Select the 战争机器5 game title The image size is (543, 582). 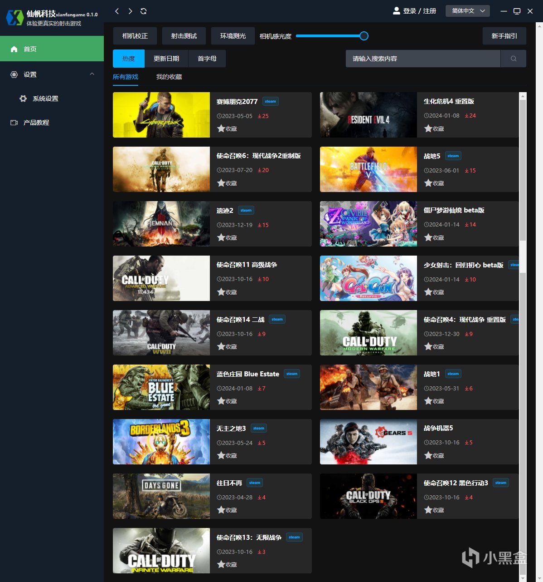[x=438, y=428]
